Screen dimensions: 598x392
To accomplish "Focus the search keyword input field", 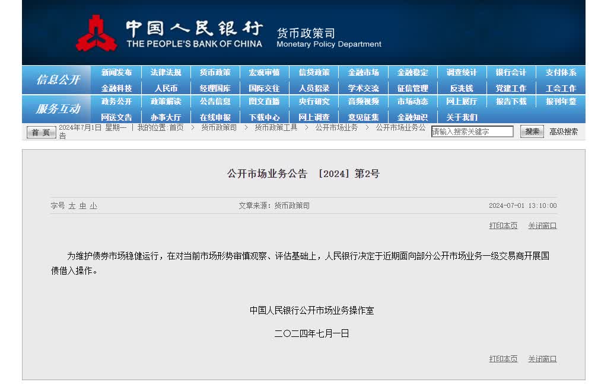I will pos(472,131).
